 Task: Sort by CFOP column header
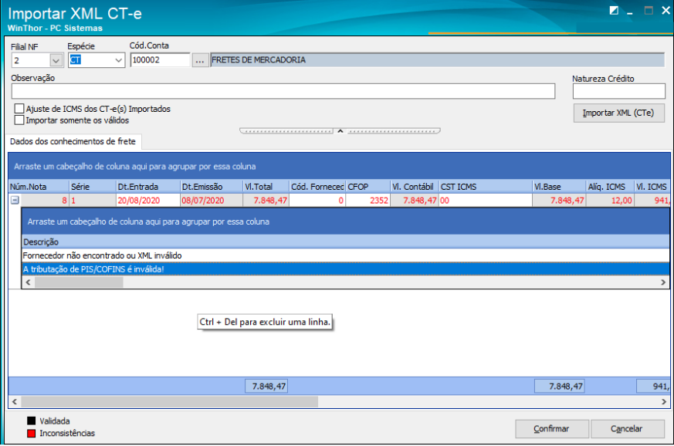368,187
